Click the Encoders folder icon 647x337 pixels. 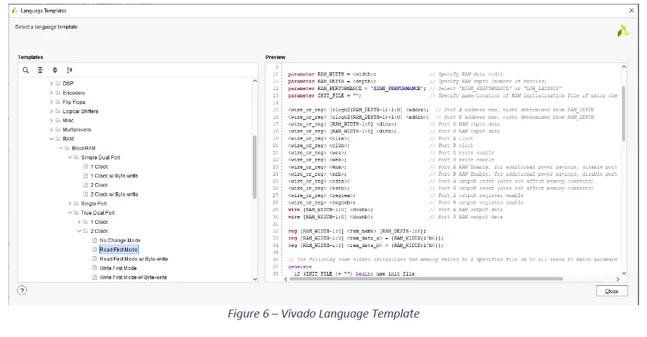coord(58,92)
